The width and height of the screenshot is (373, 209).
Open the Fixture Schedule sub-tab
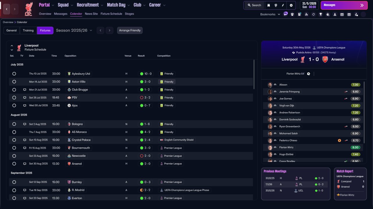click(111, 14)
